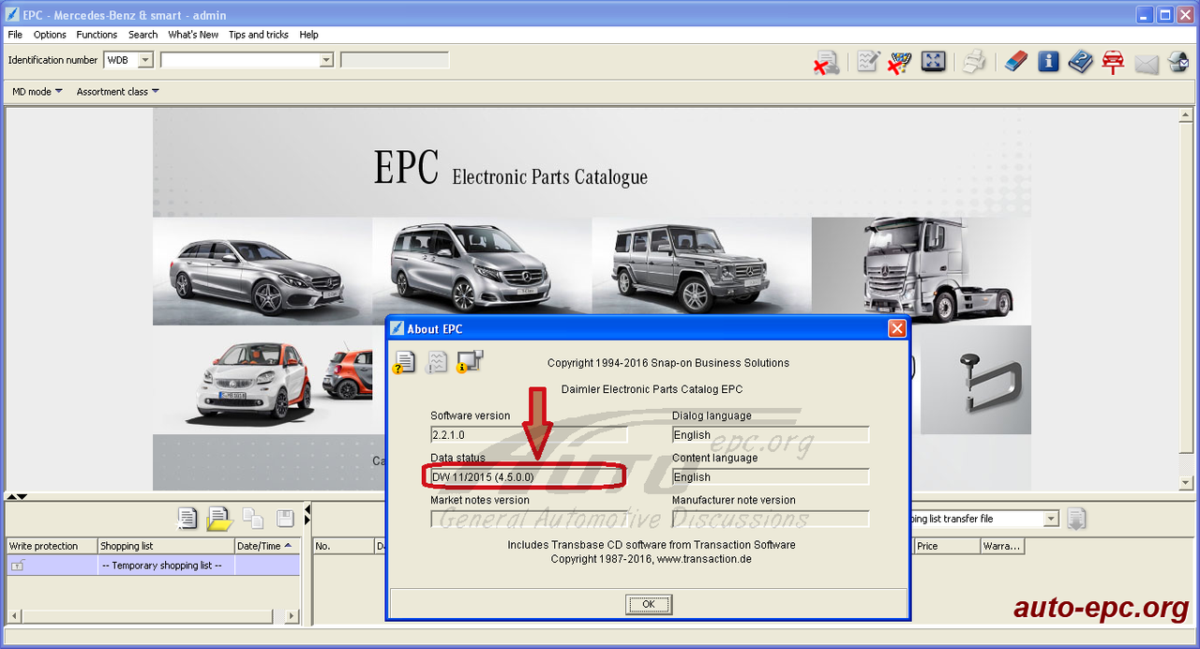
Task: Click the G-Class SUV thumbnail image
Action: [701, 267]
